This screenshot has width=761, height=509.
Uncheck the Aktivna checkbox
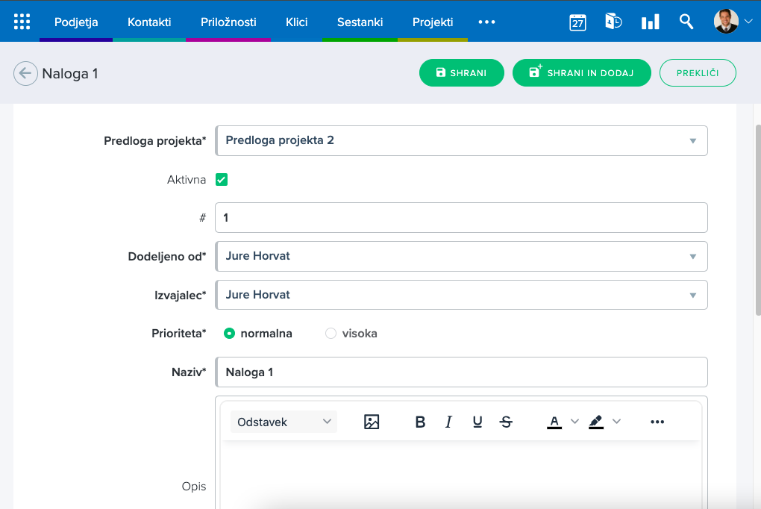[222, 179]
